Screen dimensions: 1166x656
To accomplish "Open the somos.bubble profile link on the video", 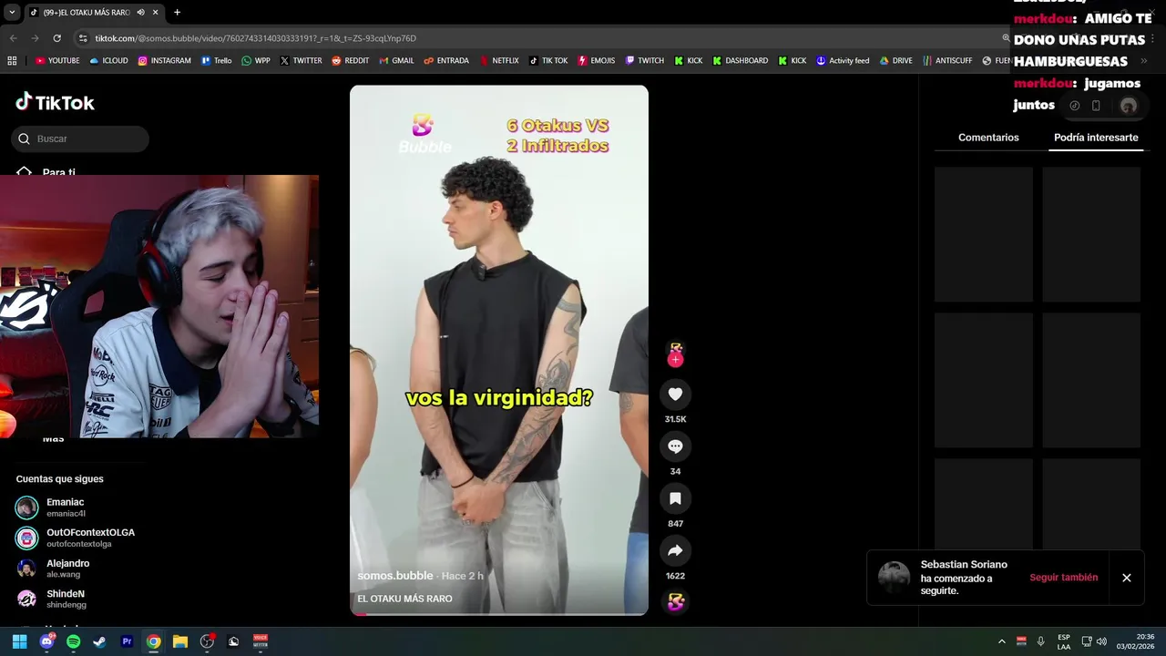I will coord(394,576).
